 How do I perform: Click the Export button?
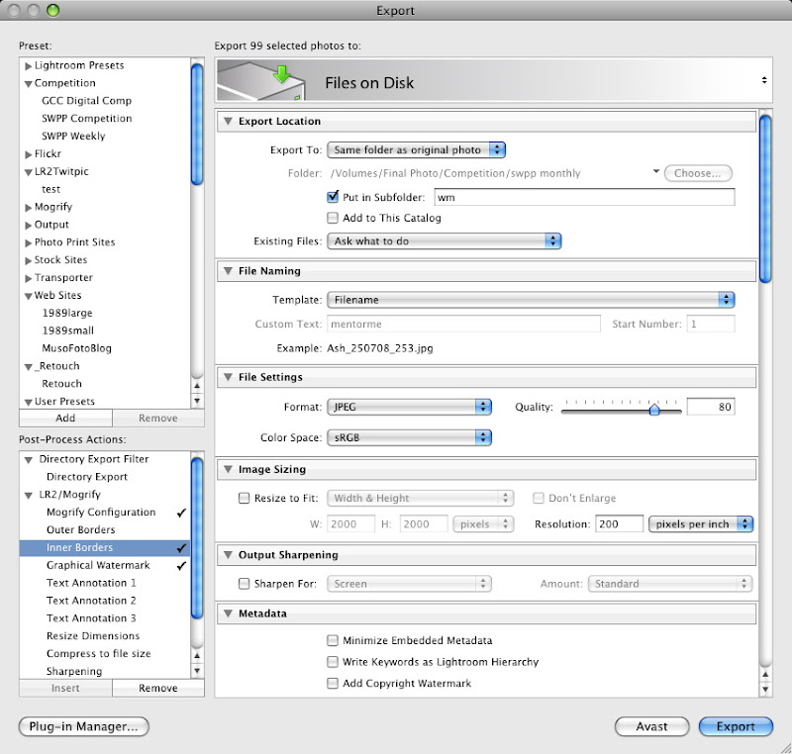(x=736, y=726)
